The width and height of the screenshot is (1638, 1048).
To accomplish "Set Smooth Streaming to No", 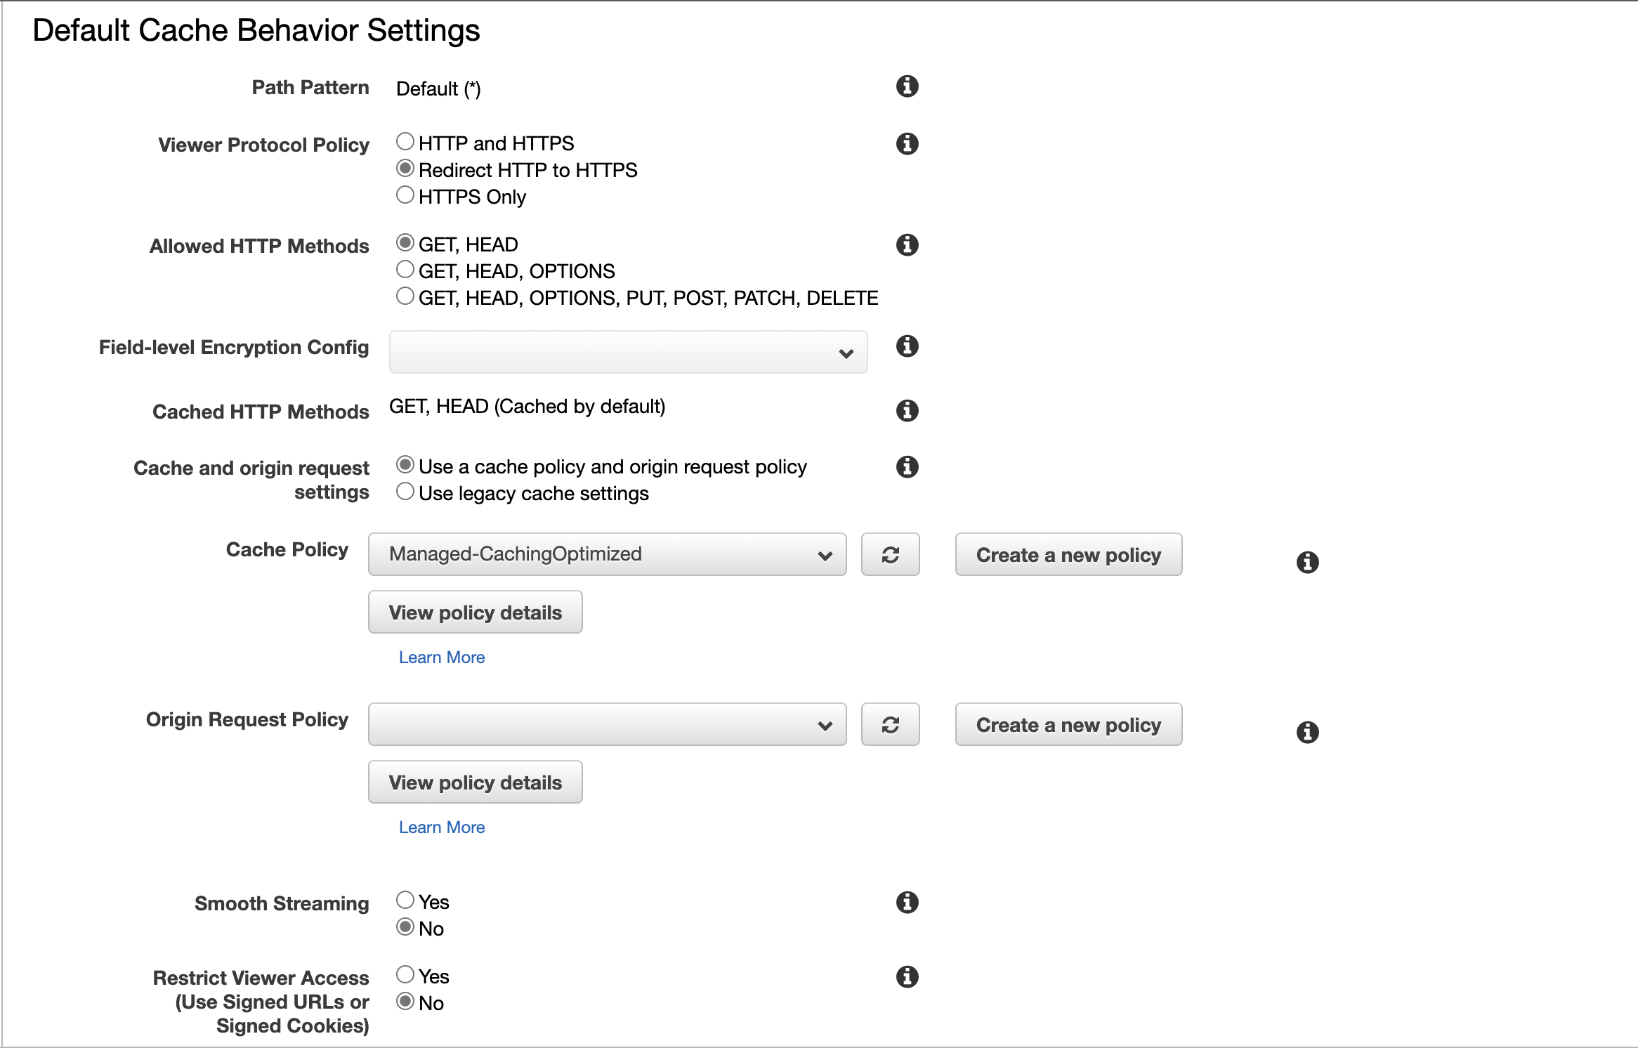I will coord(405,927).
